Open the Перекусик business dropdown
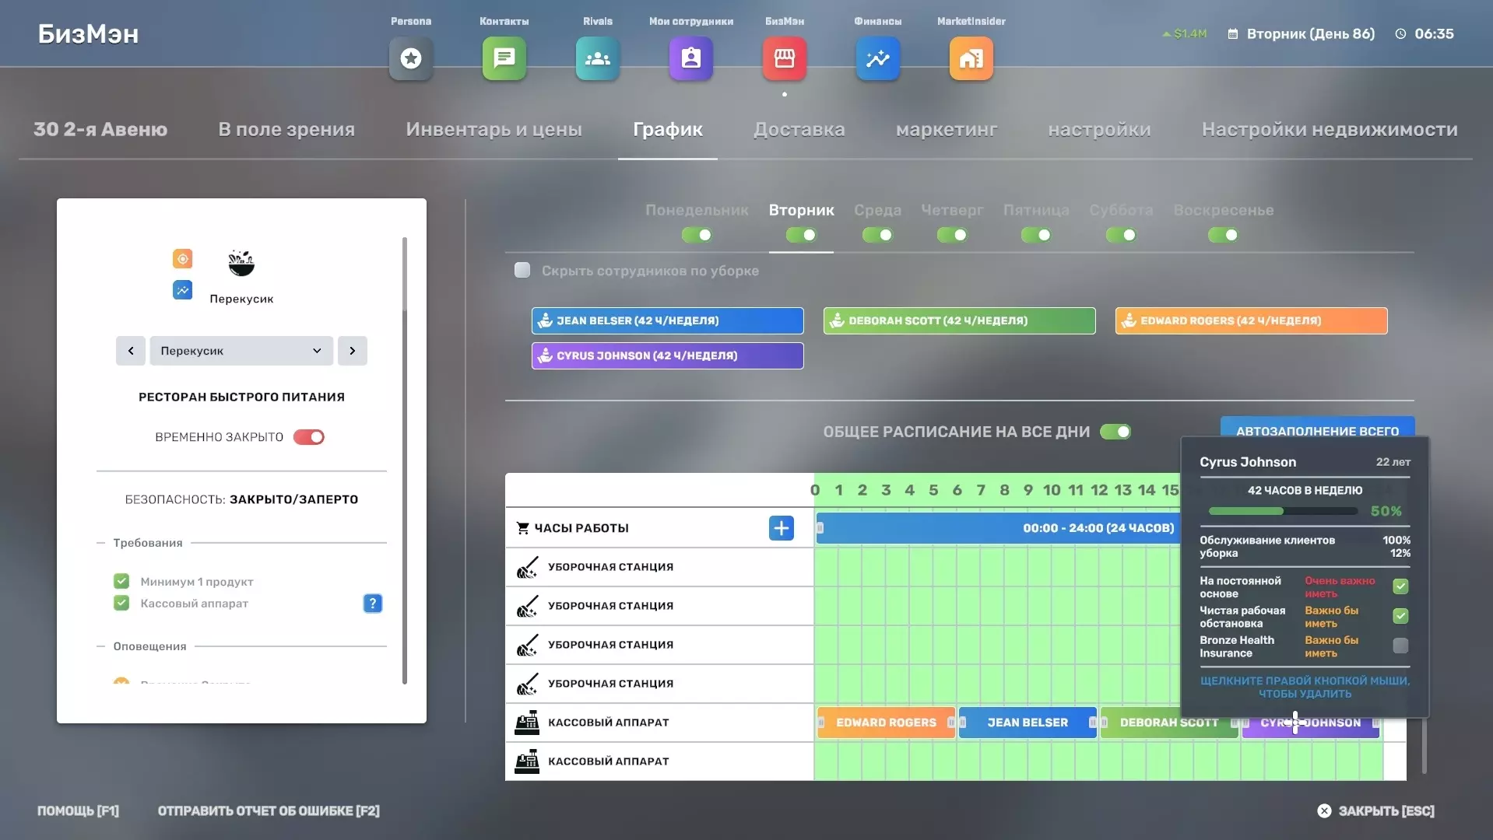This screenshot has width=1493, height=840. click(241, 351)
